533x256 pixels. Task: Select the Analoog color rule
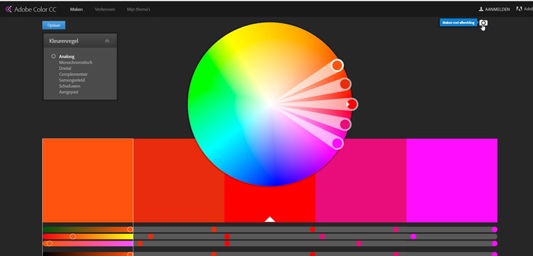pyautogui.click(x=67, y=57)
